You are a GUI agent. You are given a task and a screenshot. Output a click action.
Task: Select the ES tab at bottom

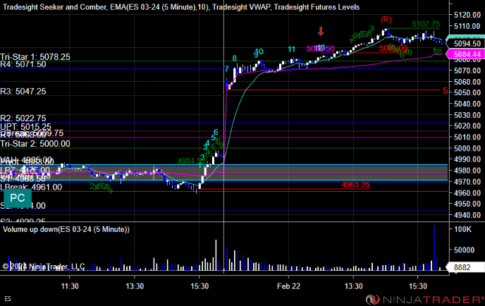[x=8, y=299]
